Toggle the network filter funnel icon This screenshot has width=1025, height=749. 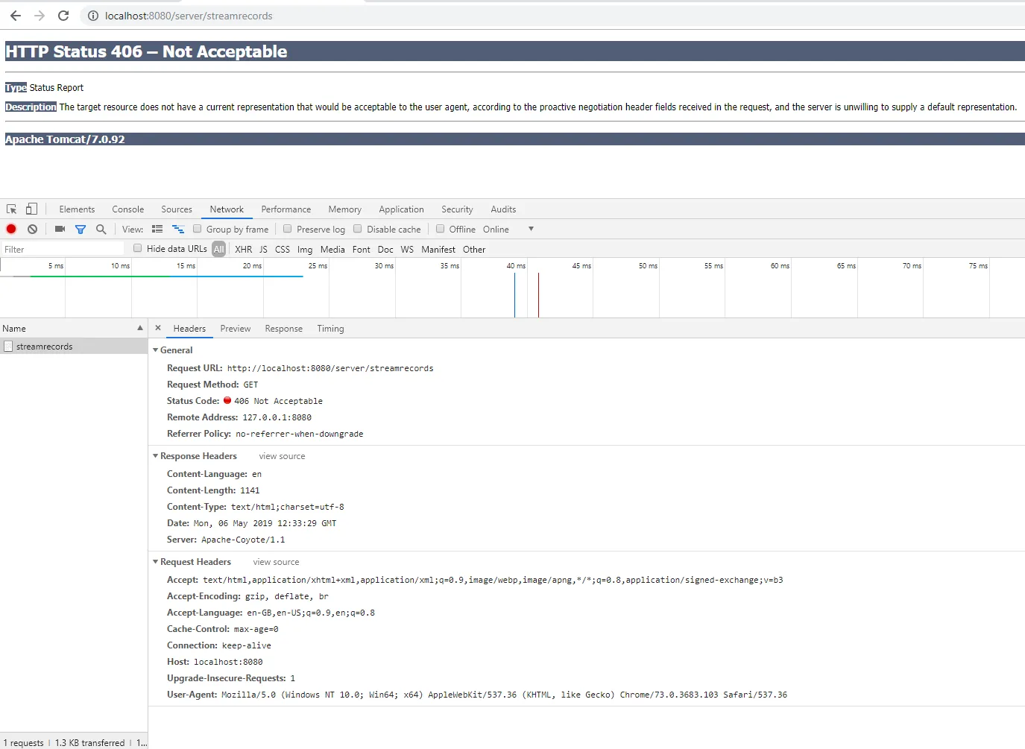pos(81,230)
